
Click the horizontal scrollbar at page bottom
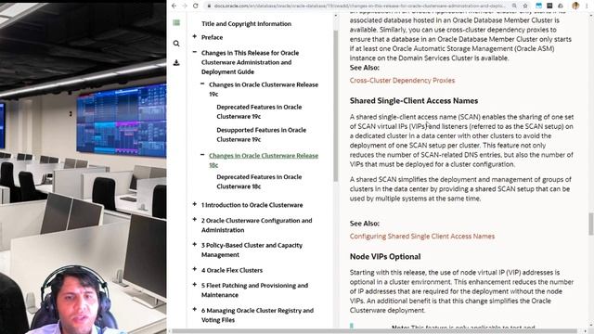coord(374,331)
